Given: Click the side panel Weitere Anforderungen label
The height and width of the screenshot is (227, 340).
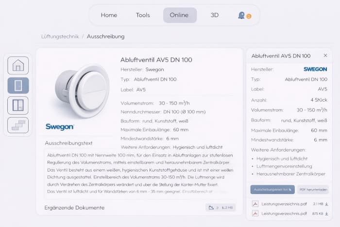Looking at the screenshot, I should [x=278, y=150].
